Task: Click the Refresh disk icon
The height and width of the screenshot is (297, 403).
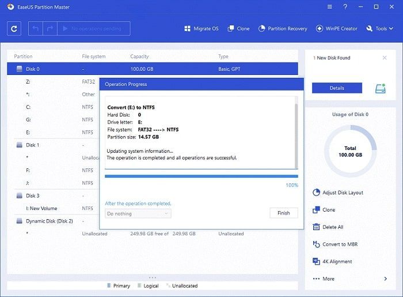Action: coord(14,28)
